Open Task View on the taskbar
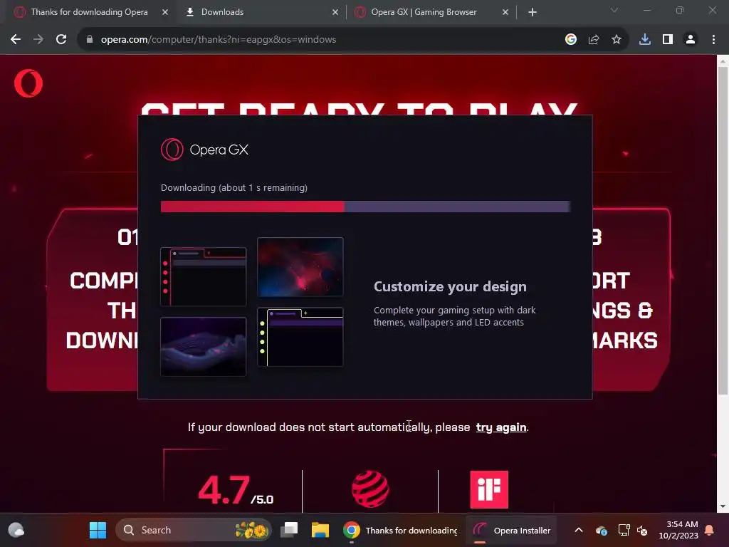729x547 pixels. pos(289,530)
